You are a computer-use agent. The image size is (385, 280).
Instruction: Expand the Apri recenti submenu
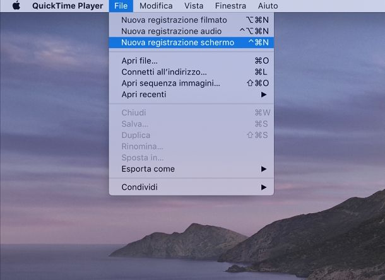191,95
